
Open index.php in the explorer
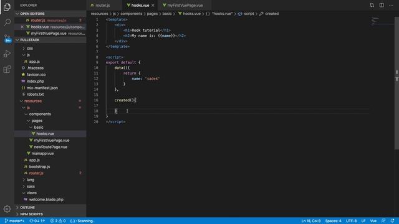point(36,82)
